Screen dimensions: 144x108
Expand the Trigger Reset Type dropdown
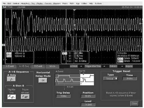111,79
